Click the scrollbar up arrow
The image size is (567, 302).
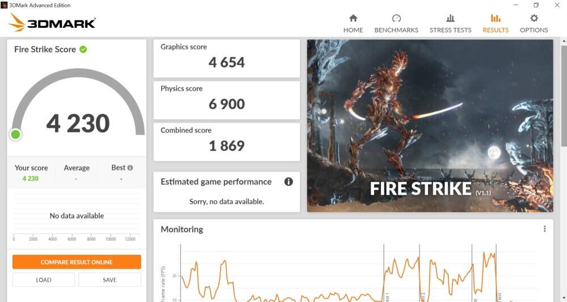click(x=564, y=41)
